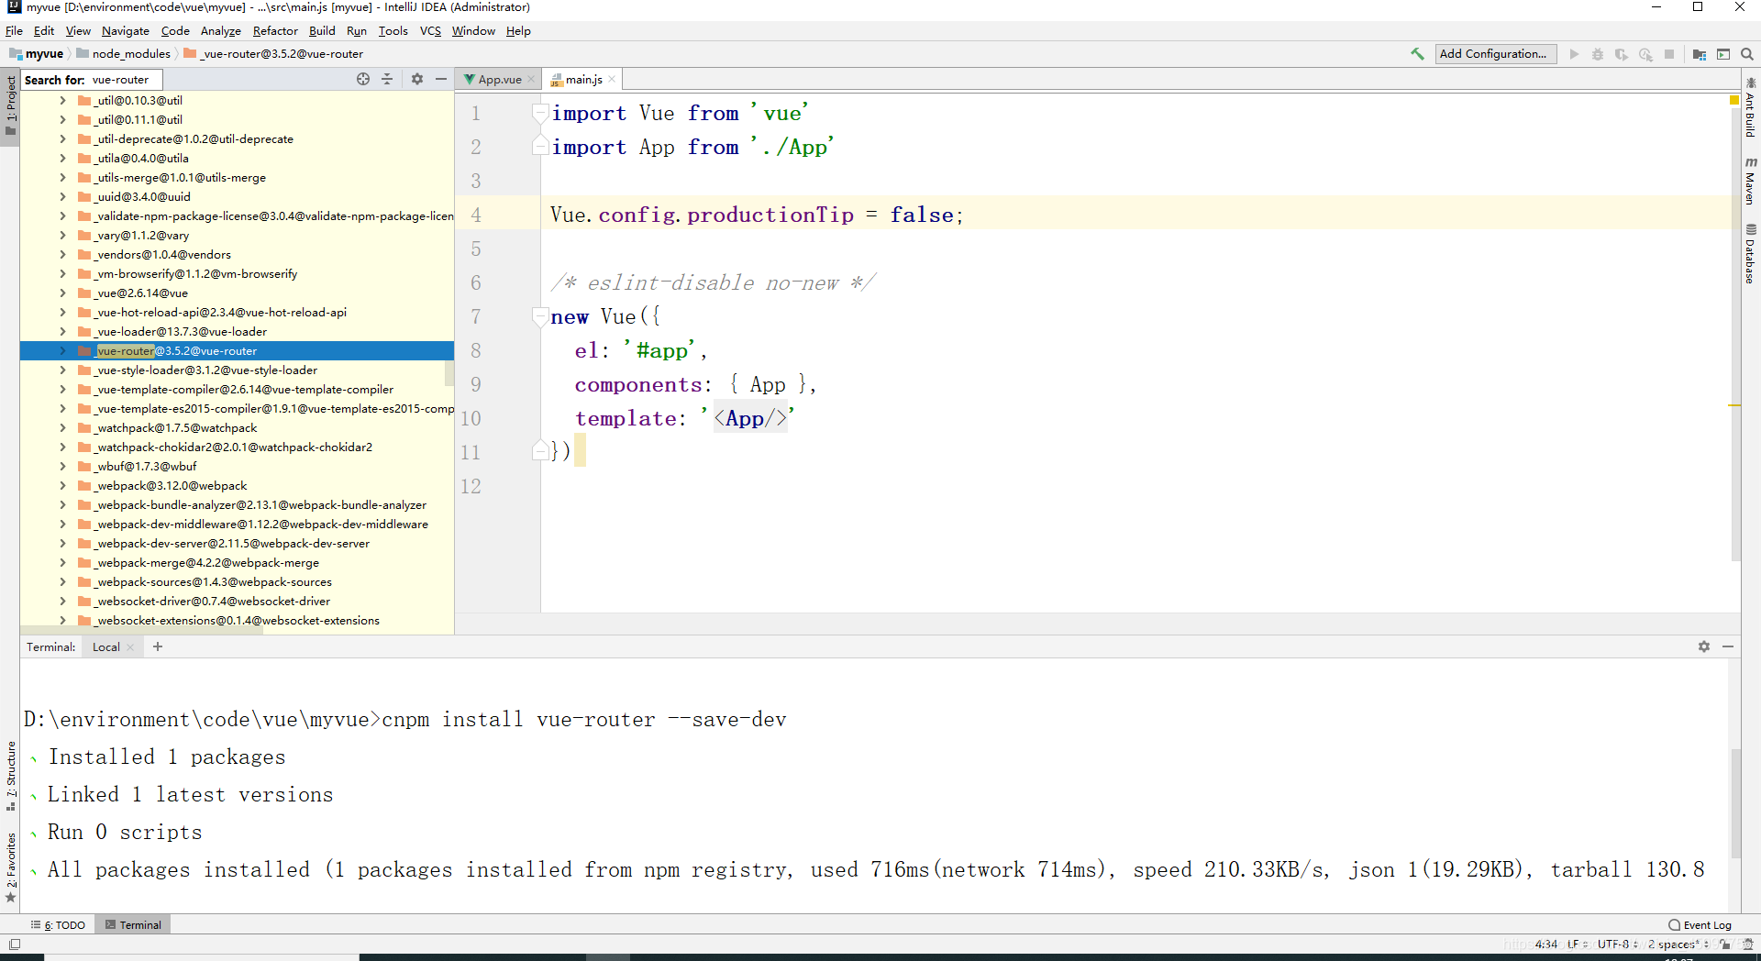Click the myvue breadcrumb root
This screenshot has width=1761, height=961.
tap(37, 54)
